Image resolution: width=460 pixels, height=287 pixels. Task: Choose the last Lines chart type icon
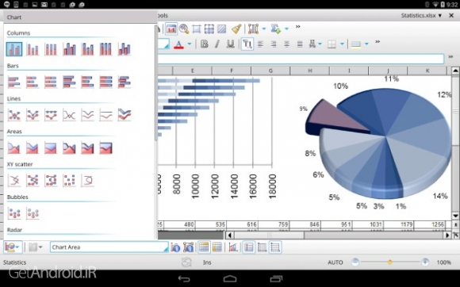tap(125, 115)
